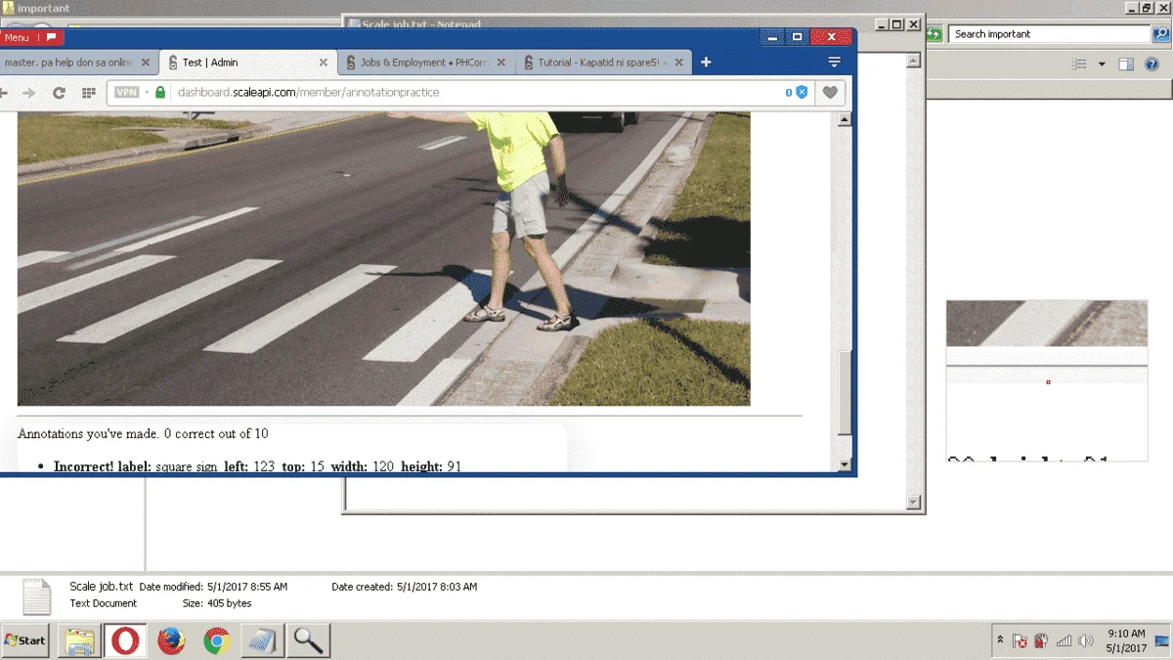Open the ad blocker shield icon
The height and width of the screenshot is (660, 1173).
802,92
